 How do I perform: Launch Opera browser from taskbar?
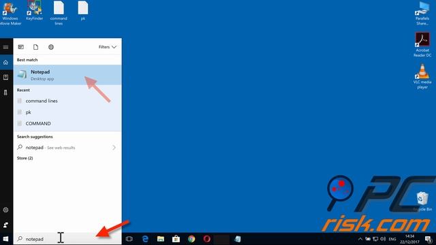pyautogui.click(x=207, y=239)
